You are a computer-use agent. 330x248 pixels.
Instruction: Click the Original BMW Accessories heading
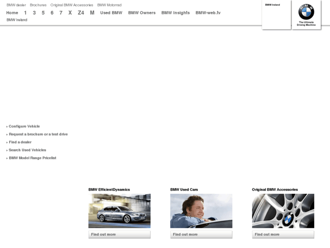coord(275,190)
